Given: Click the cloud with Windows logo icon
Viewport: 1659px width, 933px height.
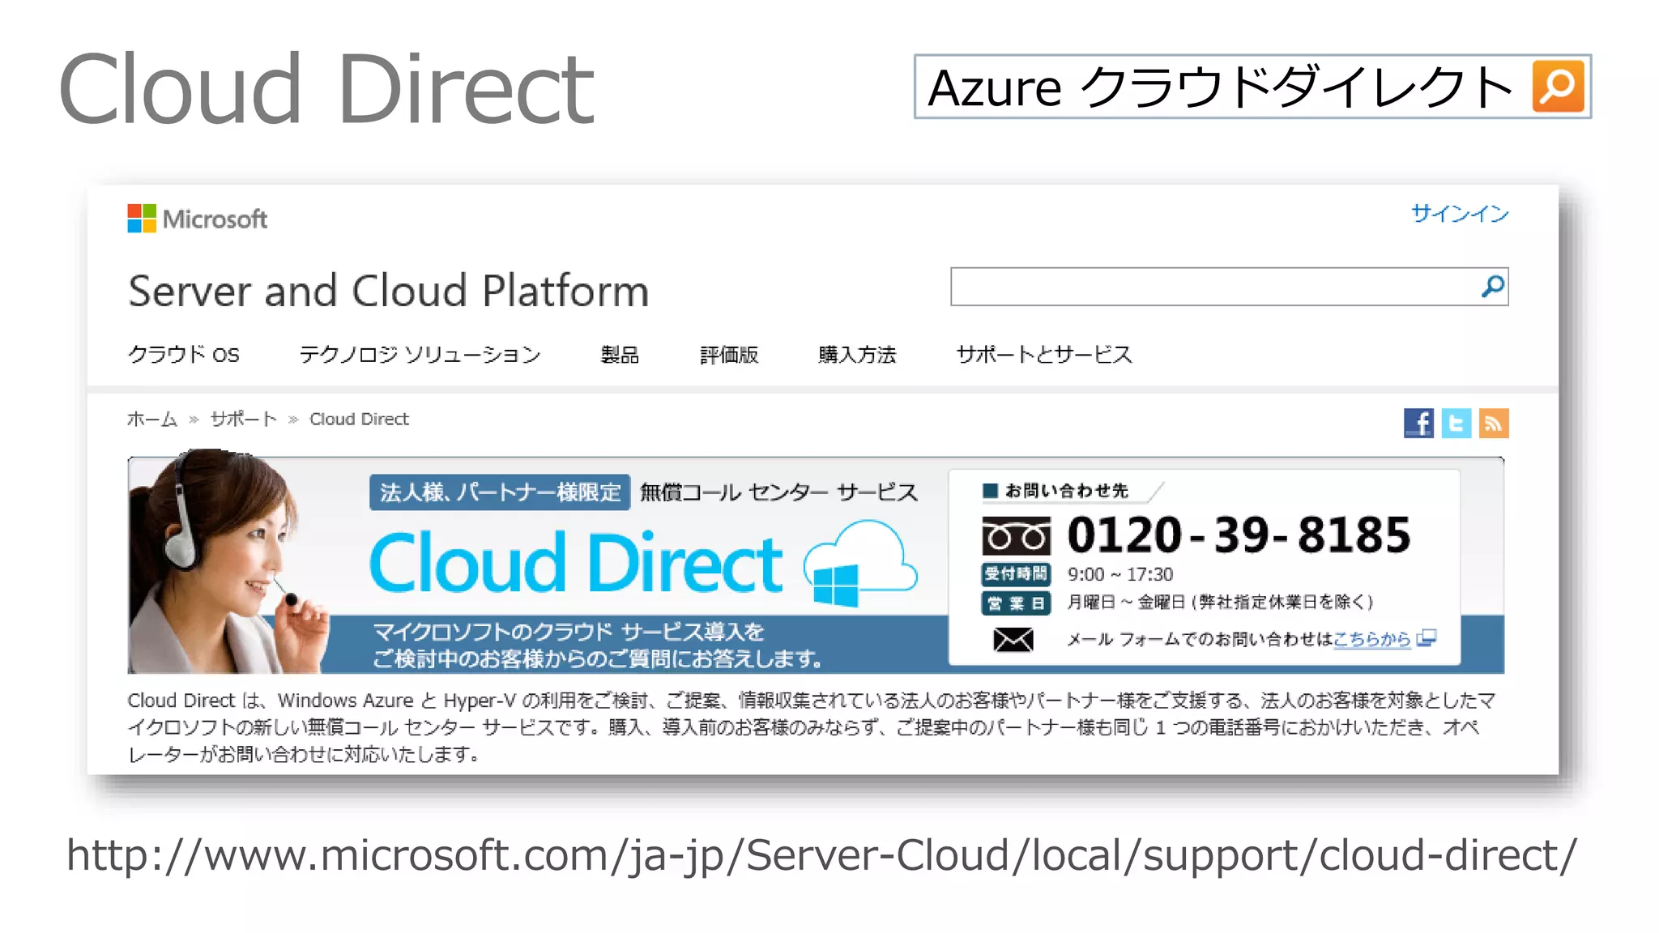Looking at the screenshot, I should click(860, 564).
